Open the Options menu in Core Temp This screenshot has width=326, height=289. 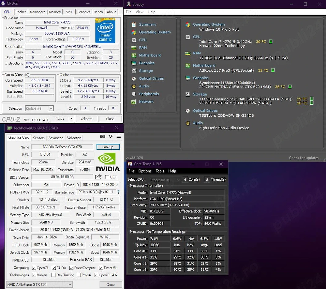tap(145, 171)
